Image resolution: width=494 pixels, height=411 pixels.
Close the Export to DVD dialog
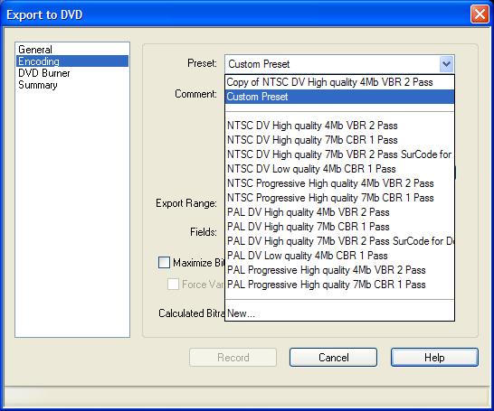480,14
